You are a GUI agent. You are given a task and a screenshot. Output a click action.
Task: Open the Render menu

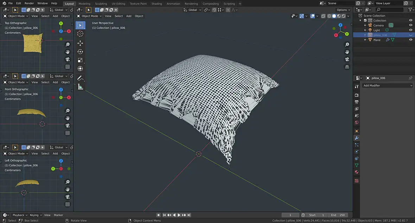tap(29, 3)
